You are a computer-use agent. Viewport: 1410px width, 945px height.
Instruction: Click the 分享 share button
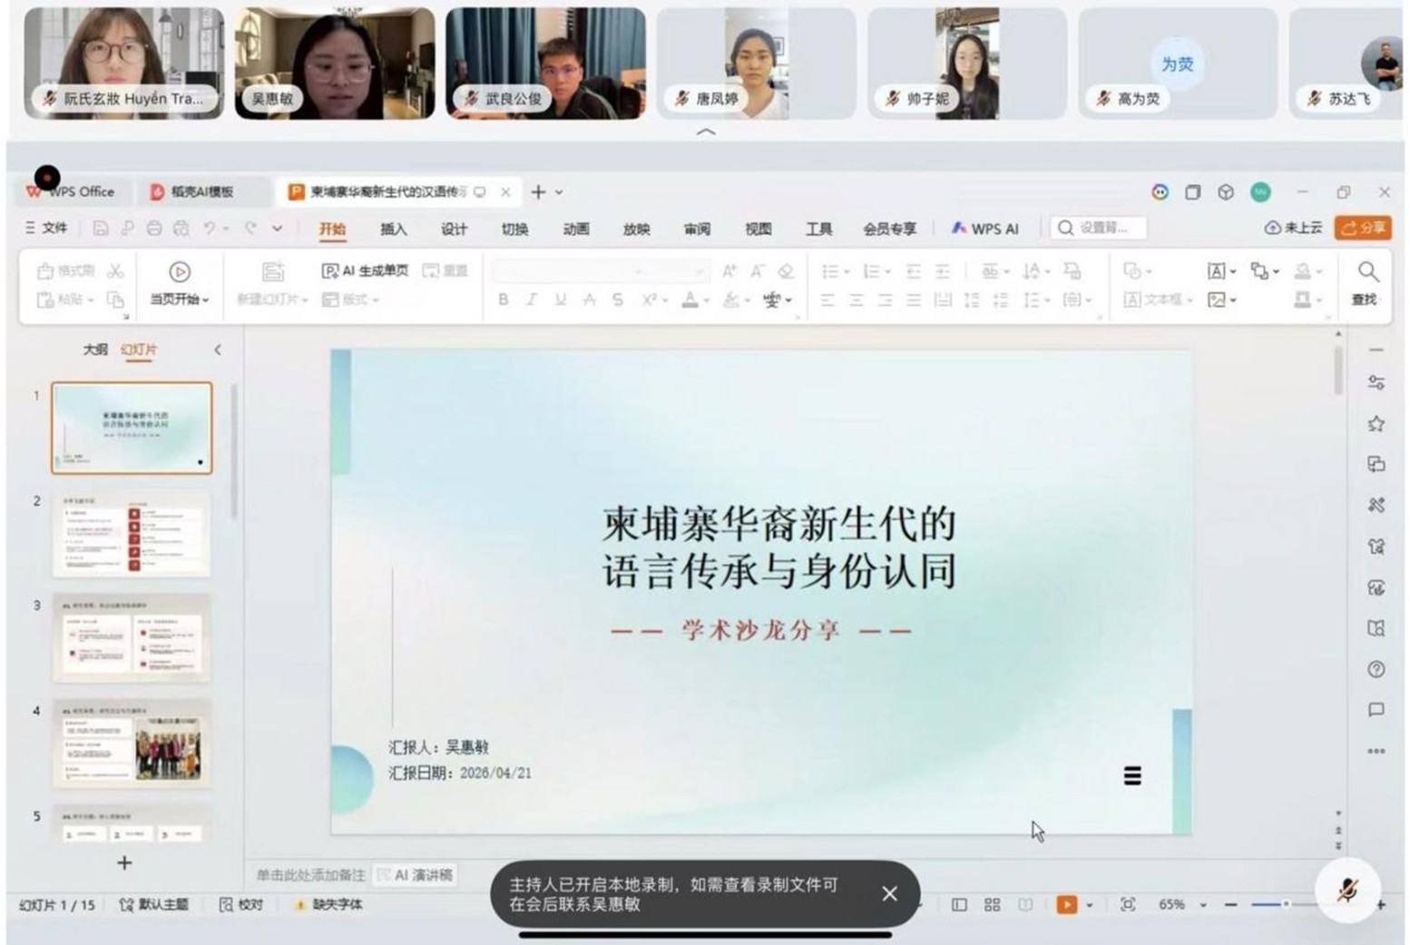click(1363, 228)
